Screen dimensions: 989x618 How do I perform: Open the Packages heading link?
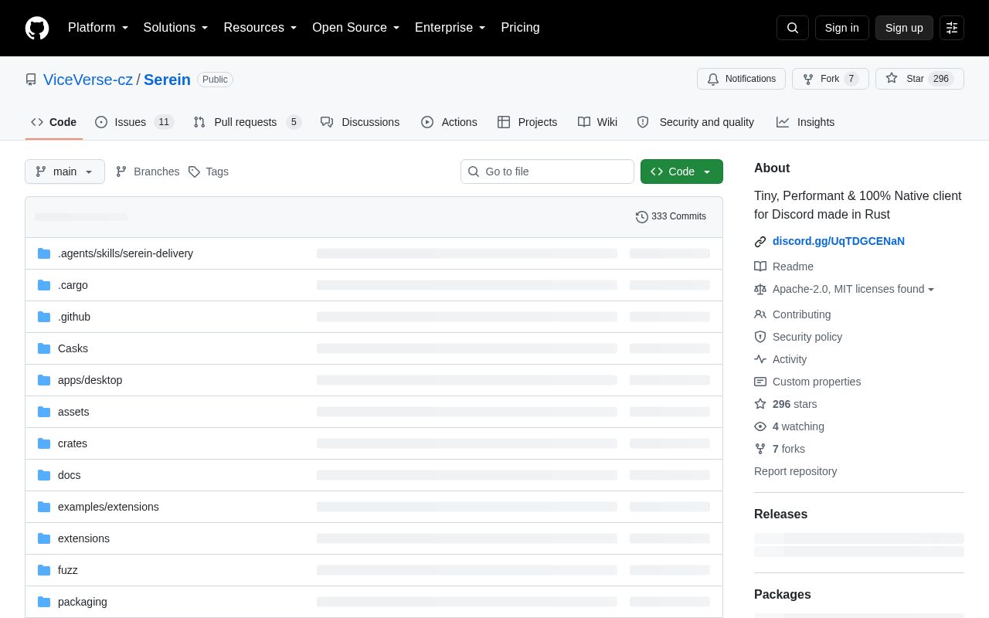click(x=783, y=595)
